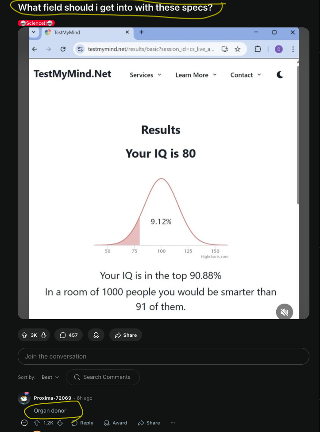Image resolution: width=320 pixels, height=432 pixels.
Task: Toggle dark mode moon icon on TestMyMind
Action: pos(280,75)
